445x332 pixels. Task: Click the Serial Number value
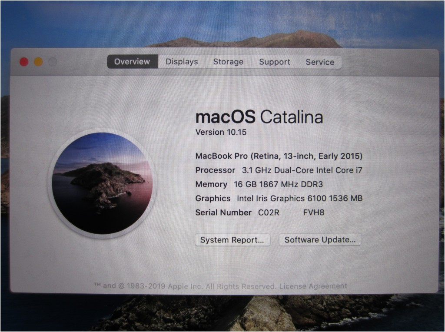[x=291, y=212]
